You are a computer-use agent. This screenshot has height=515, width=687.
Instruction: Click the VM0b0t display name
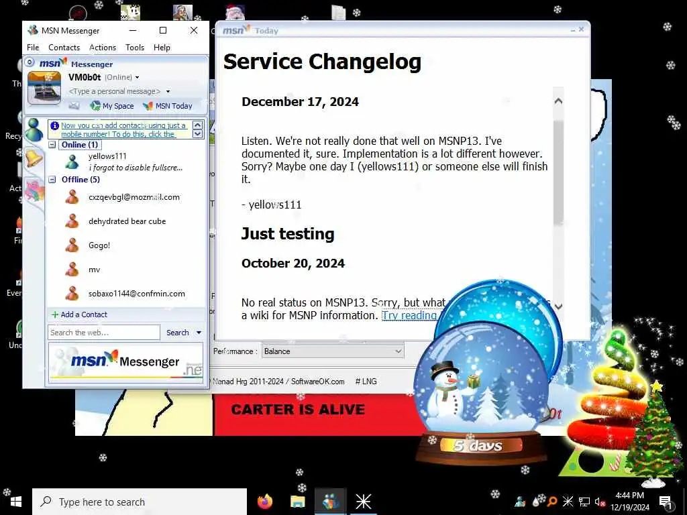click(x=85, y=78)
